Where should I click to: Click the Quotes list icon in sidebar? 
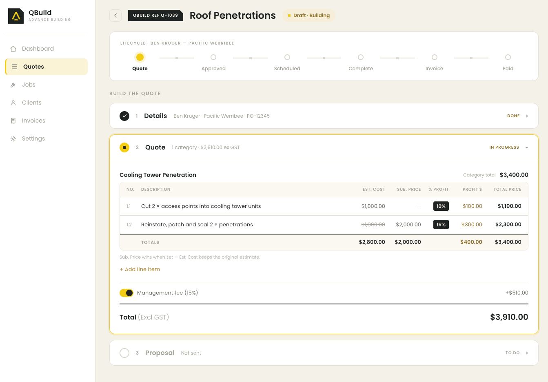14,67
